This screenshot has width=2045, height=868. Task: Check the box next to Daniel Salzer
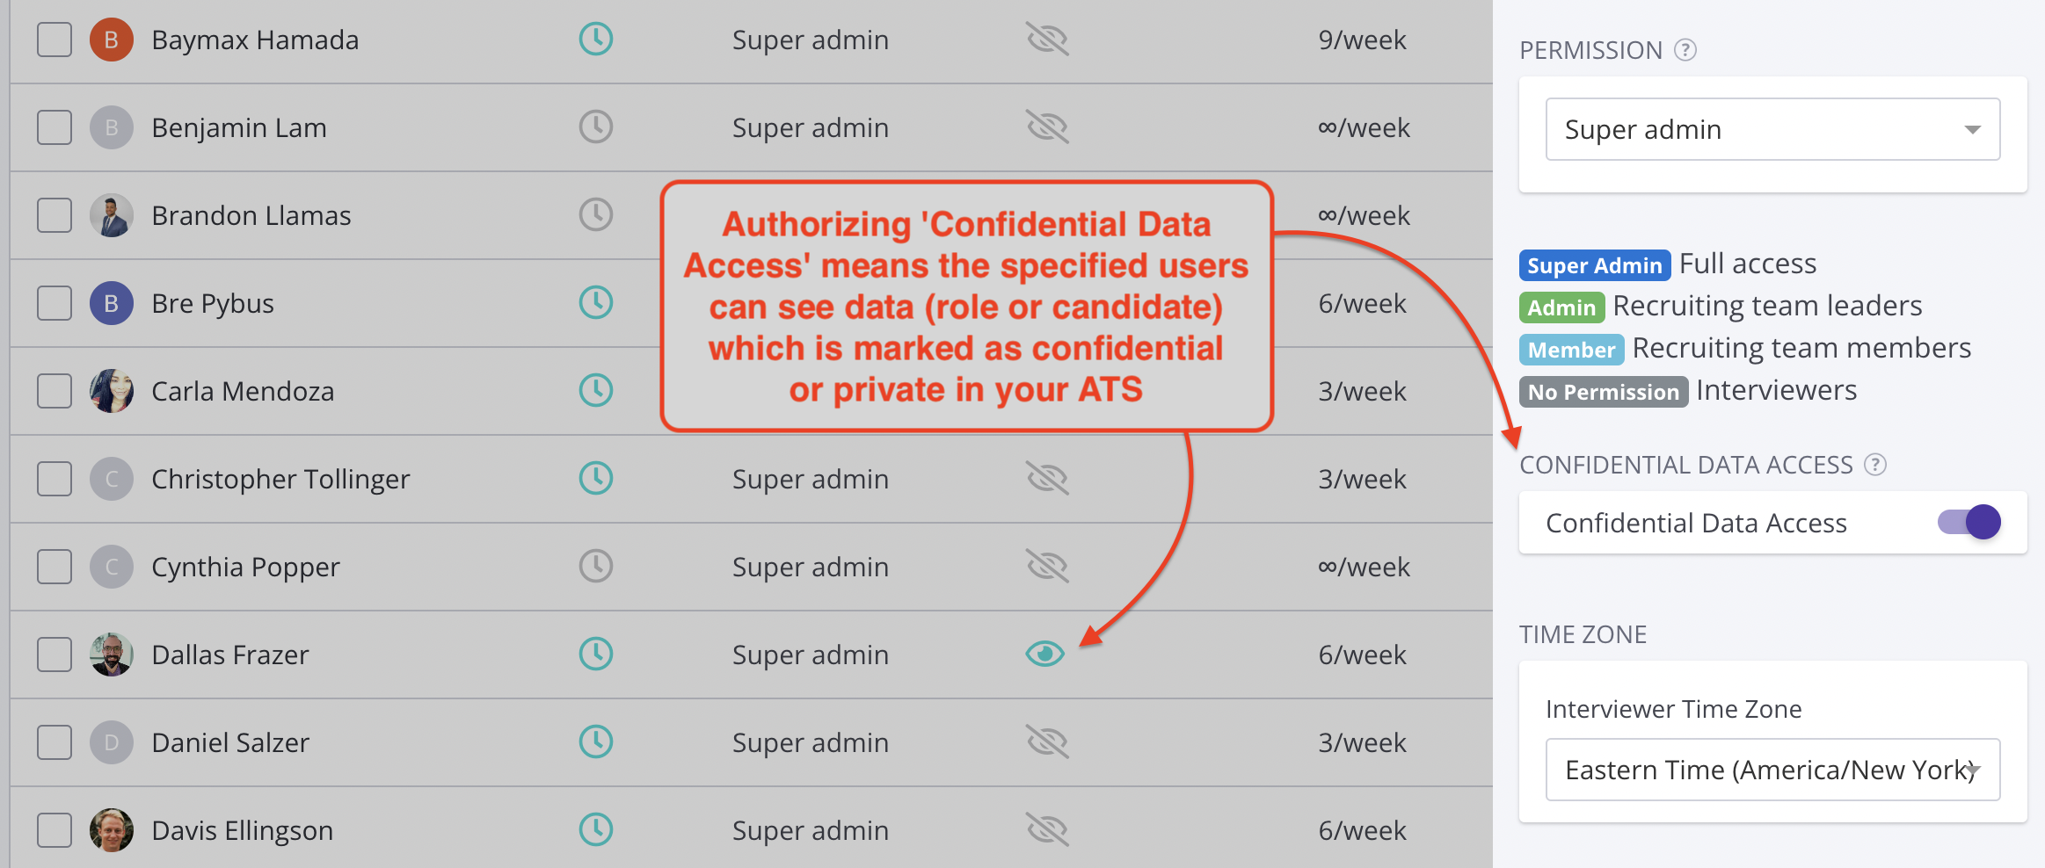tap(55, 742)
